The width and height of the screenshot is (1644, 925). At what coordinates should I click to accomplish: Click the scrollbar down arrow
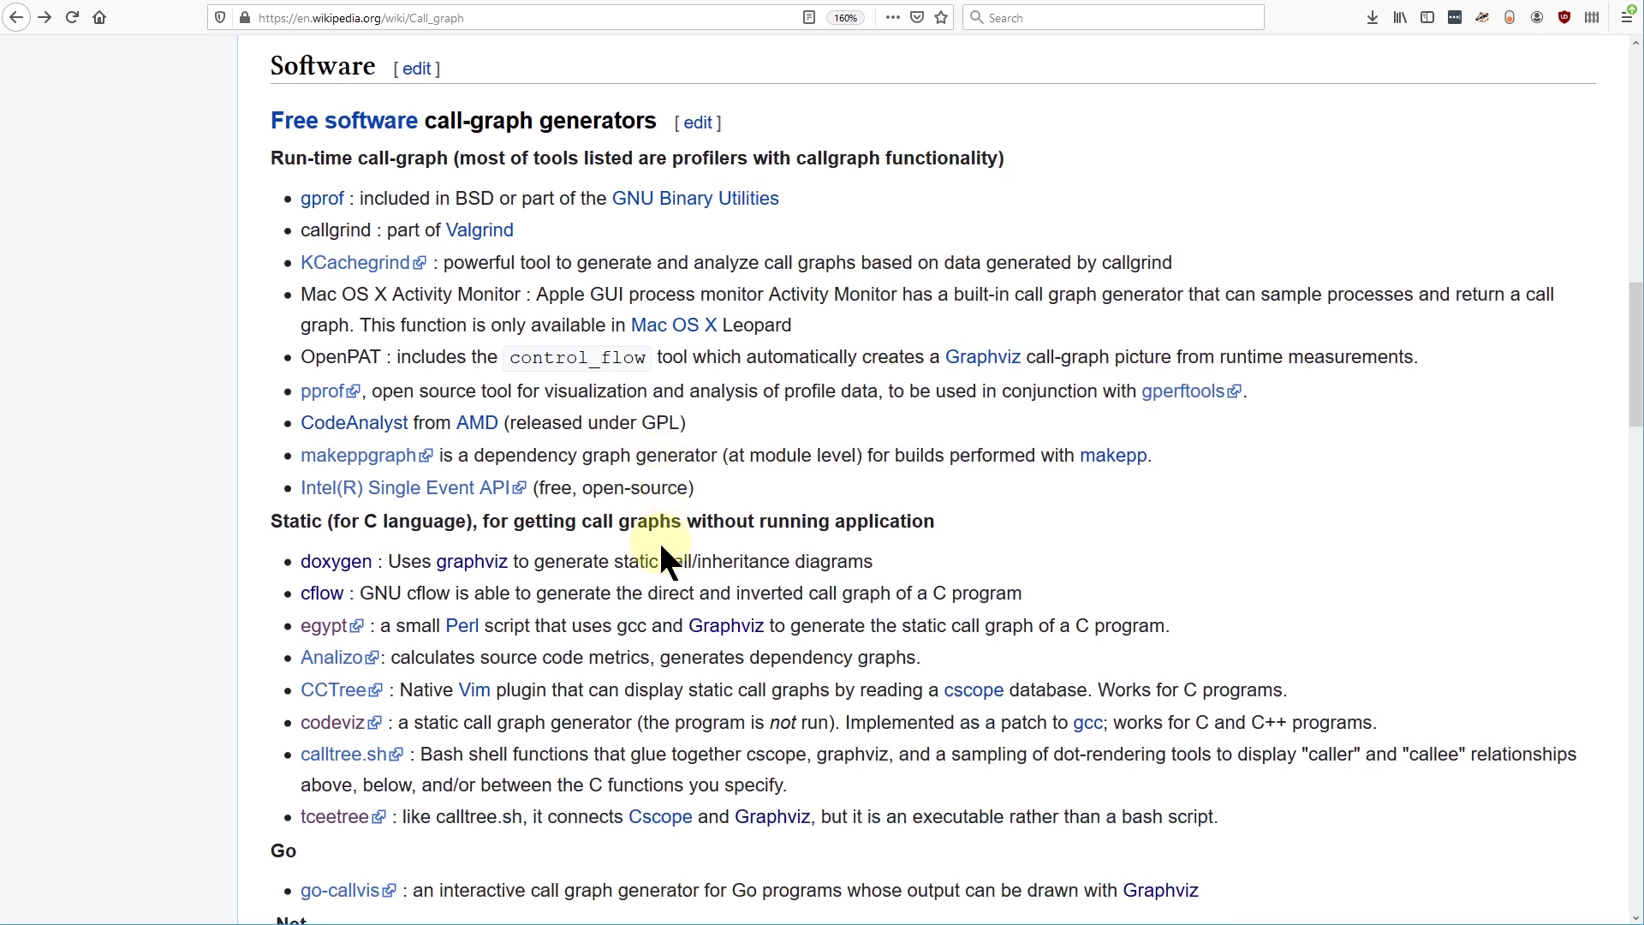coord(1635,917)
